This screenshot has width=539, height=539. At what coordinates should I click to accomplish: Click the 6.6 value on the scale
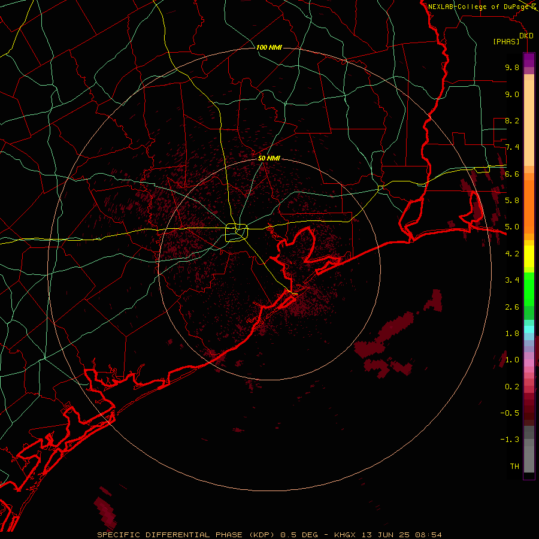pos(512,174)
